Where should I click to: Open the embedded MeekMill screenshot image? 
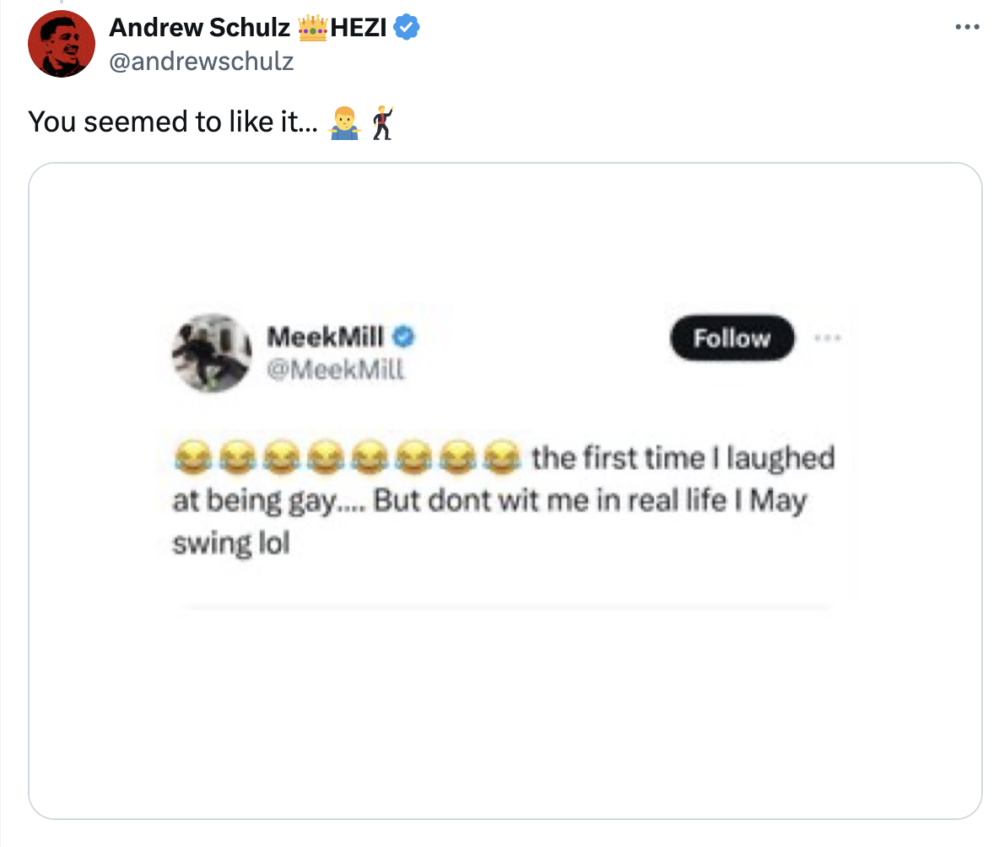pyautogui.click(x=505, y=491)
